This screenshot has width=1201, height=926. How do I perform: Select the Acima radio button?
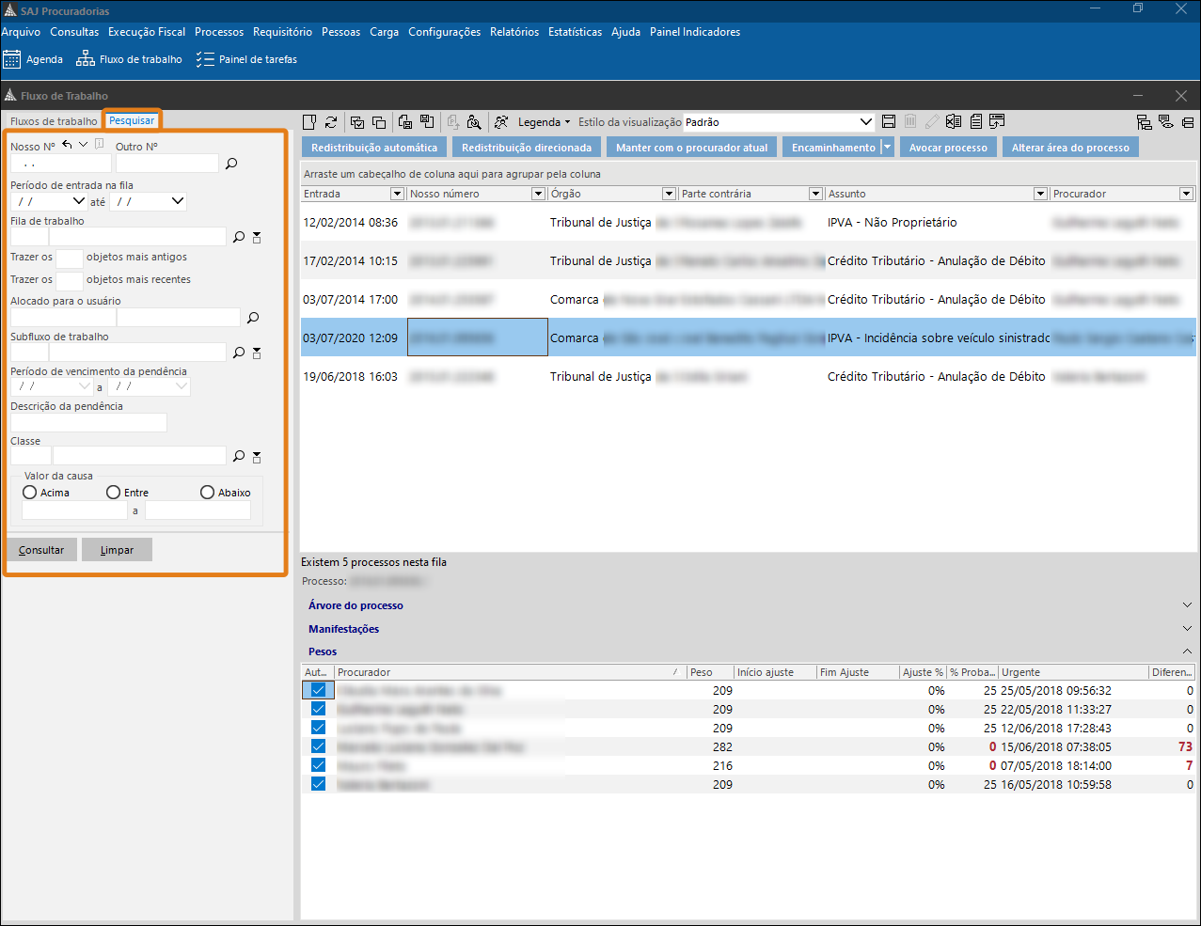coord(30,493)
